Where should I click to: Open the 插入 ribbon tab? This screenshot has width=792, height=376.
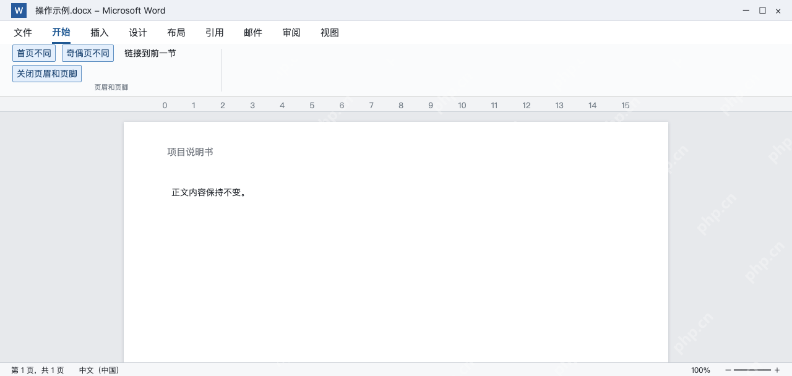click(100, 33)
